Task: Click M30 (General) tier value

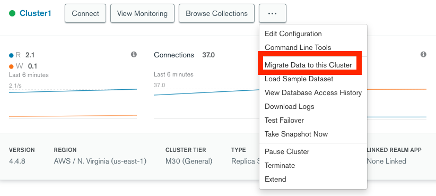Action: click(x=189, y=161)
